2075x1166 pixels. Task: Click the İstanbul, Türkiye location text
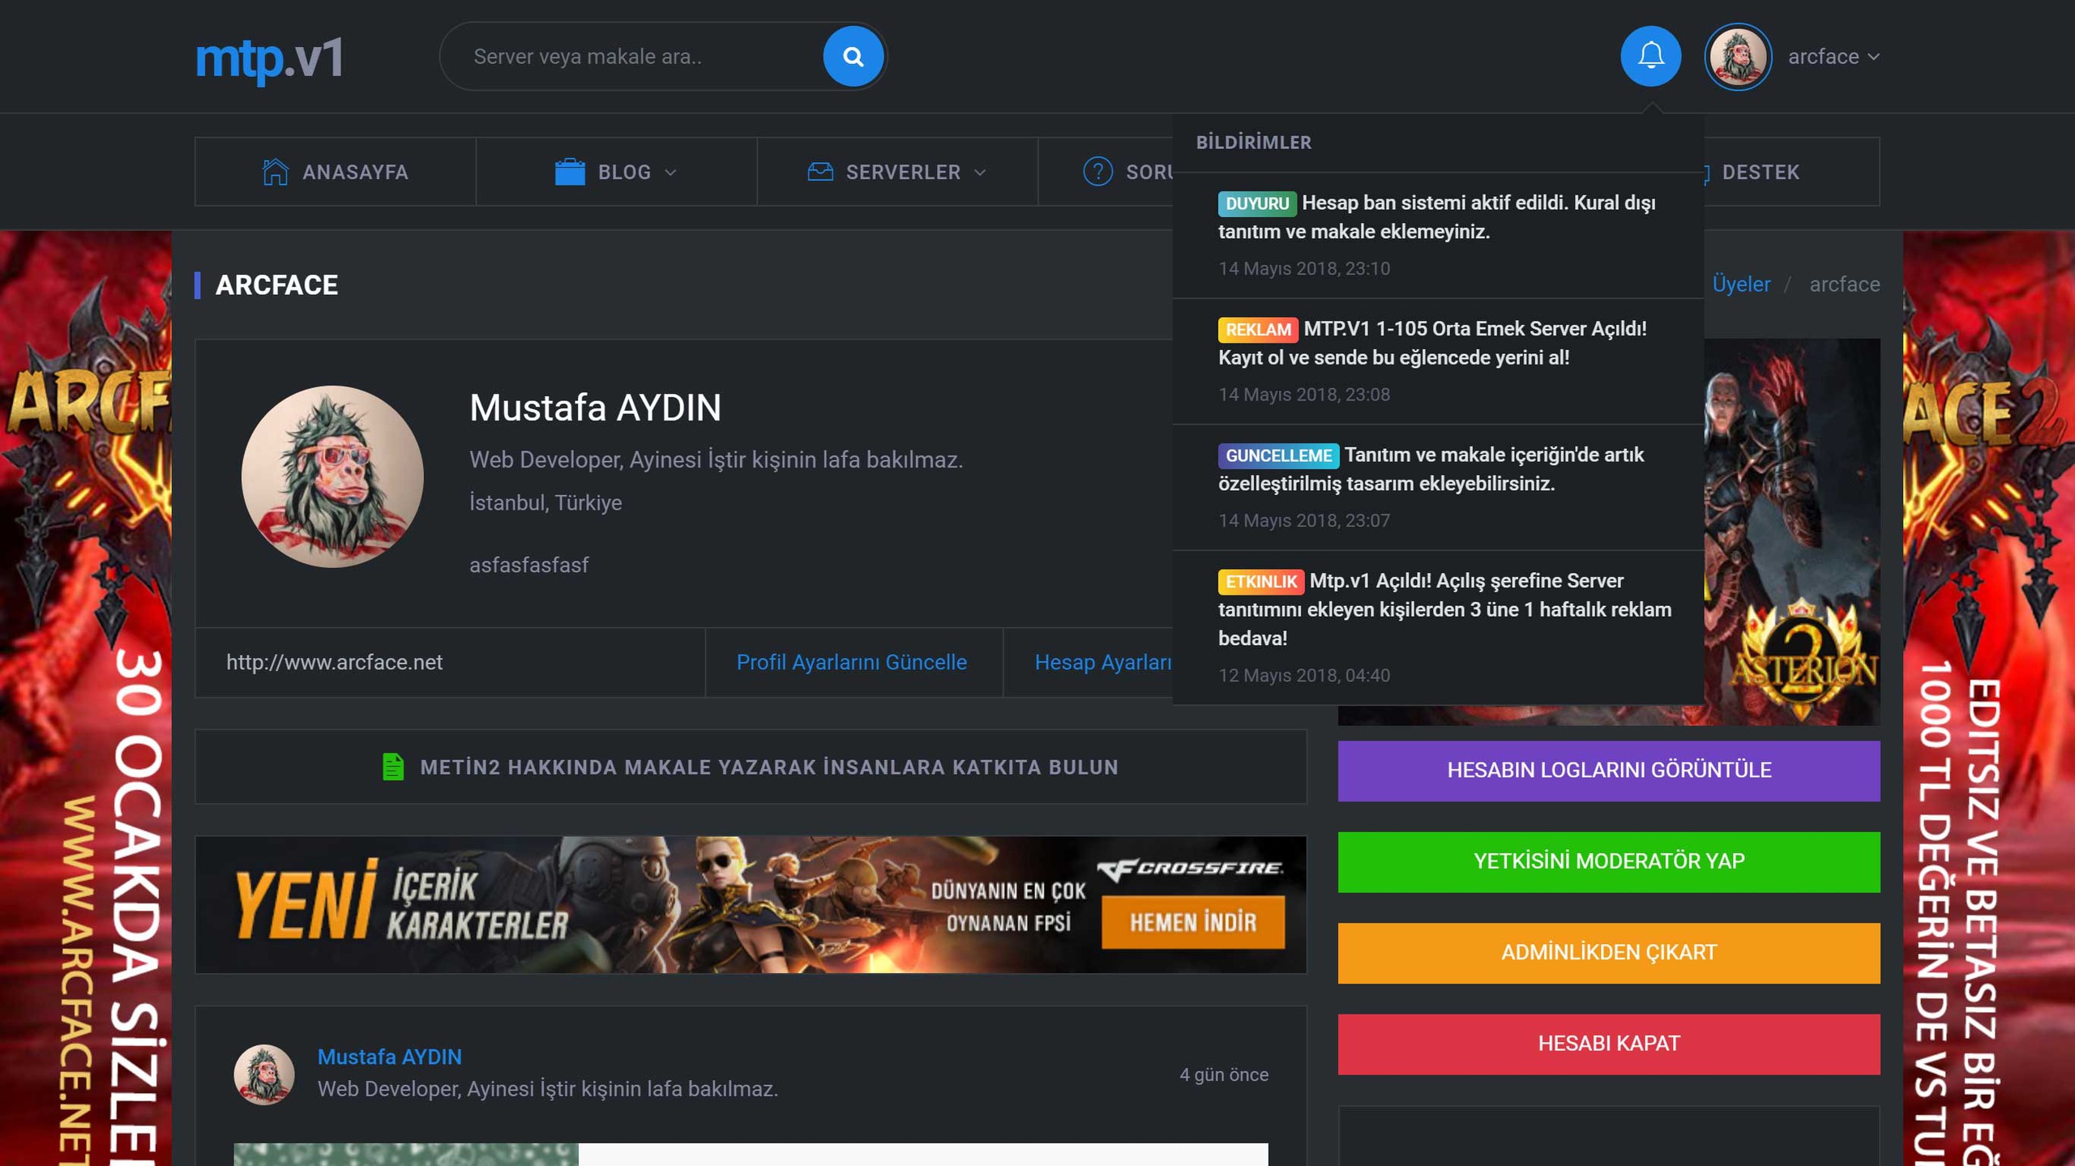tap(545, 503)
